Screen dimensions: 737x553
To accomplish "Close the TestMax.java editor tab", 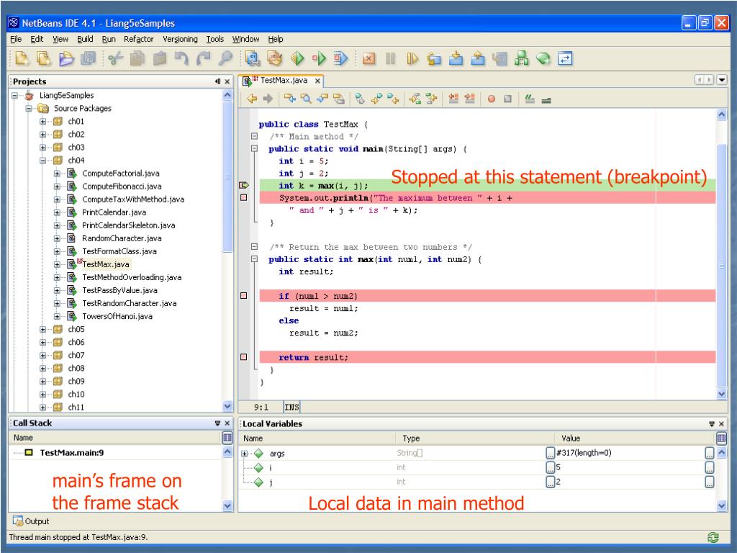I will tap(317, 81).
